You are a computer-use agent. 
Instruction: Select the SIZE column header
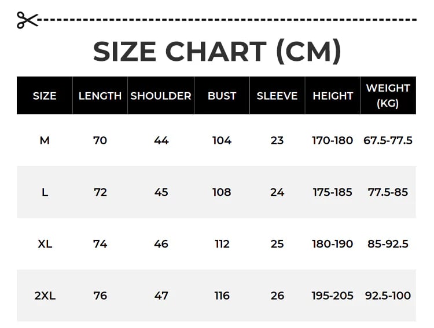(x=45, y=96)
